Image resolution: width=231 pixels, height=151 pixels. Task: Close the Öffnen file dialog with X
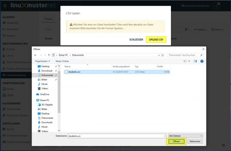click(x=203, y=49)
